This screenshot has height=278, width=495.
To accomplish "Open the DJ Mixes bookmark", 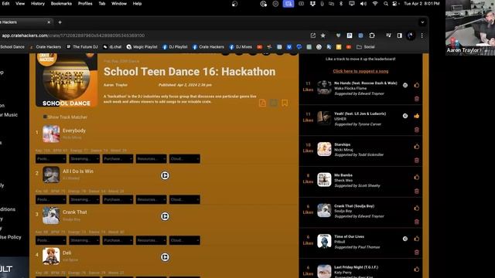I will click(241, 47).
